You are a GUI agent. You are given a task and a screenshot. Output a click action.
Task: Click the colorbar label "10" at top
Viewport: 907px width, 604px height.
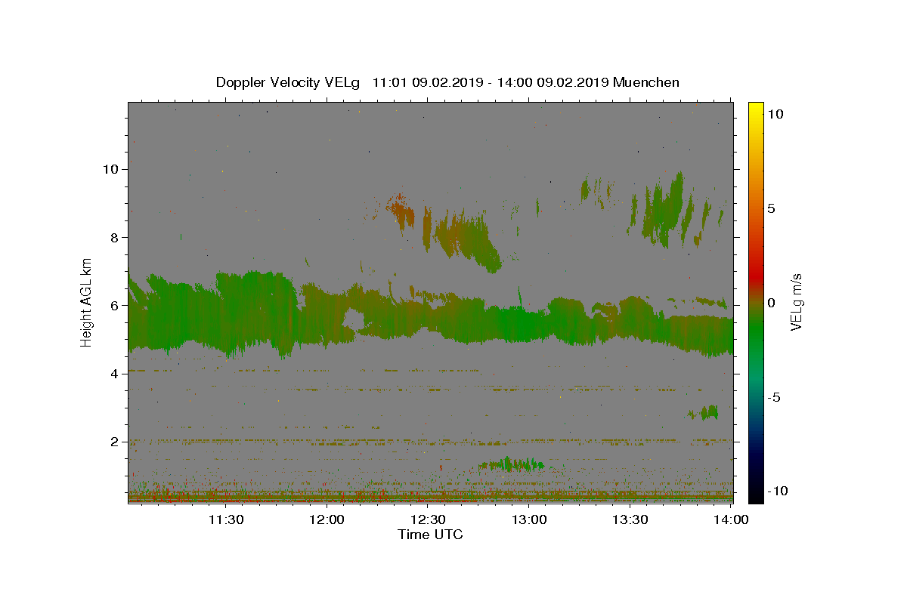(x=775, y=114)
